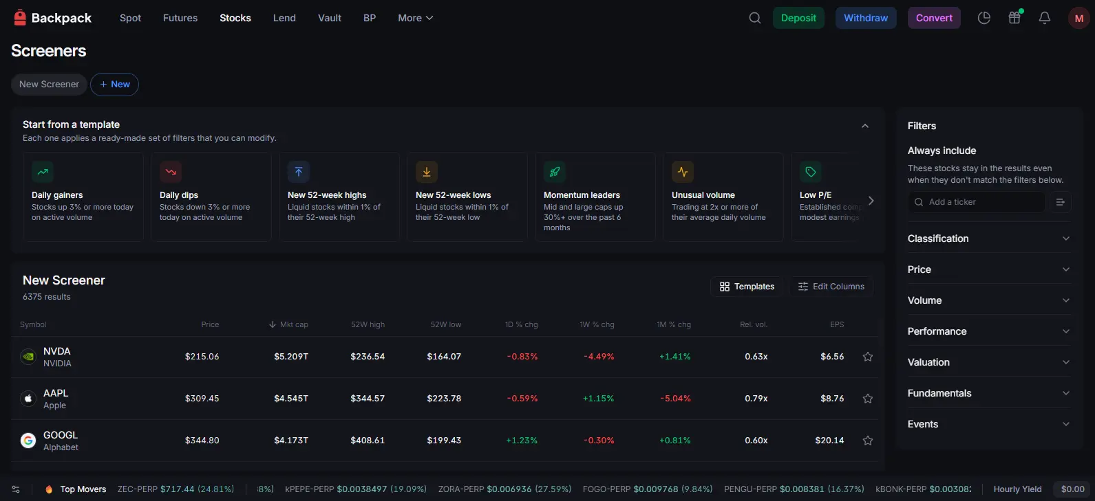Open the profile avatar M
Image resolution: width=1095 pixels, height=501 pixels.
pos(1078,18)
